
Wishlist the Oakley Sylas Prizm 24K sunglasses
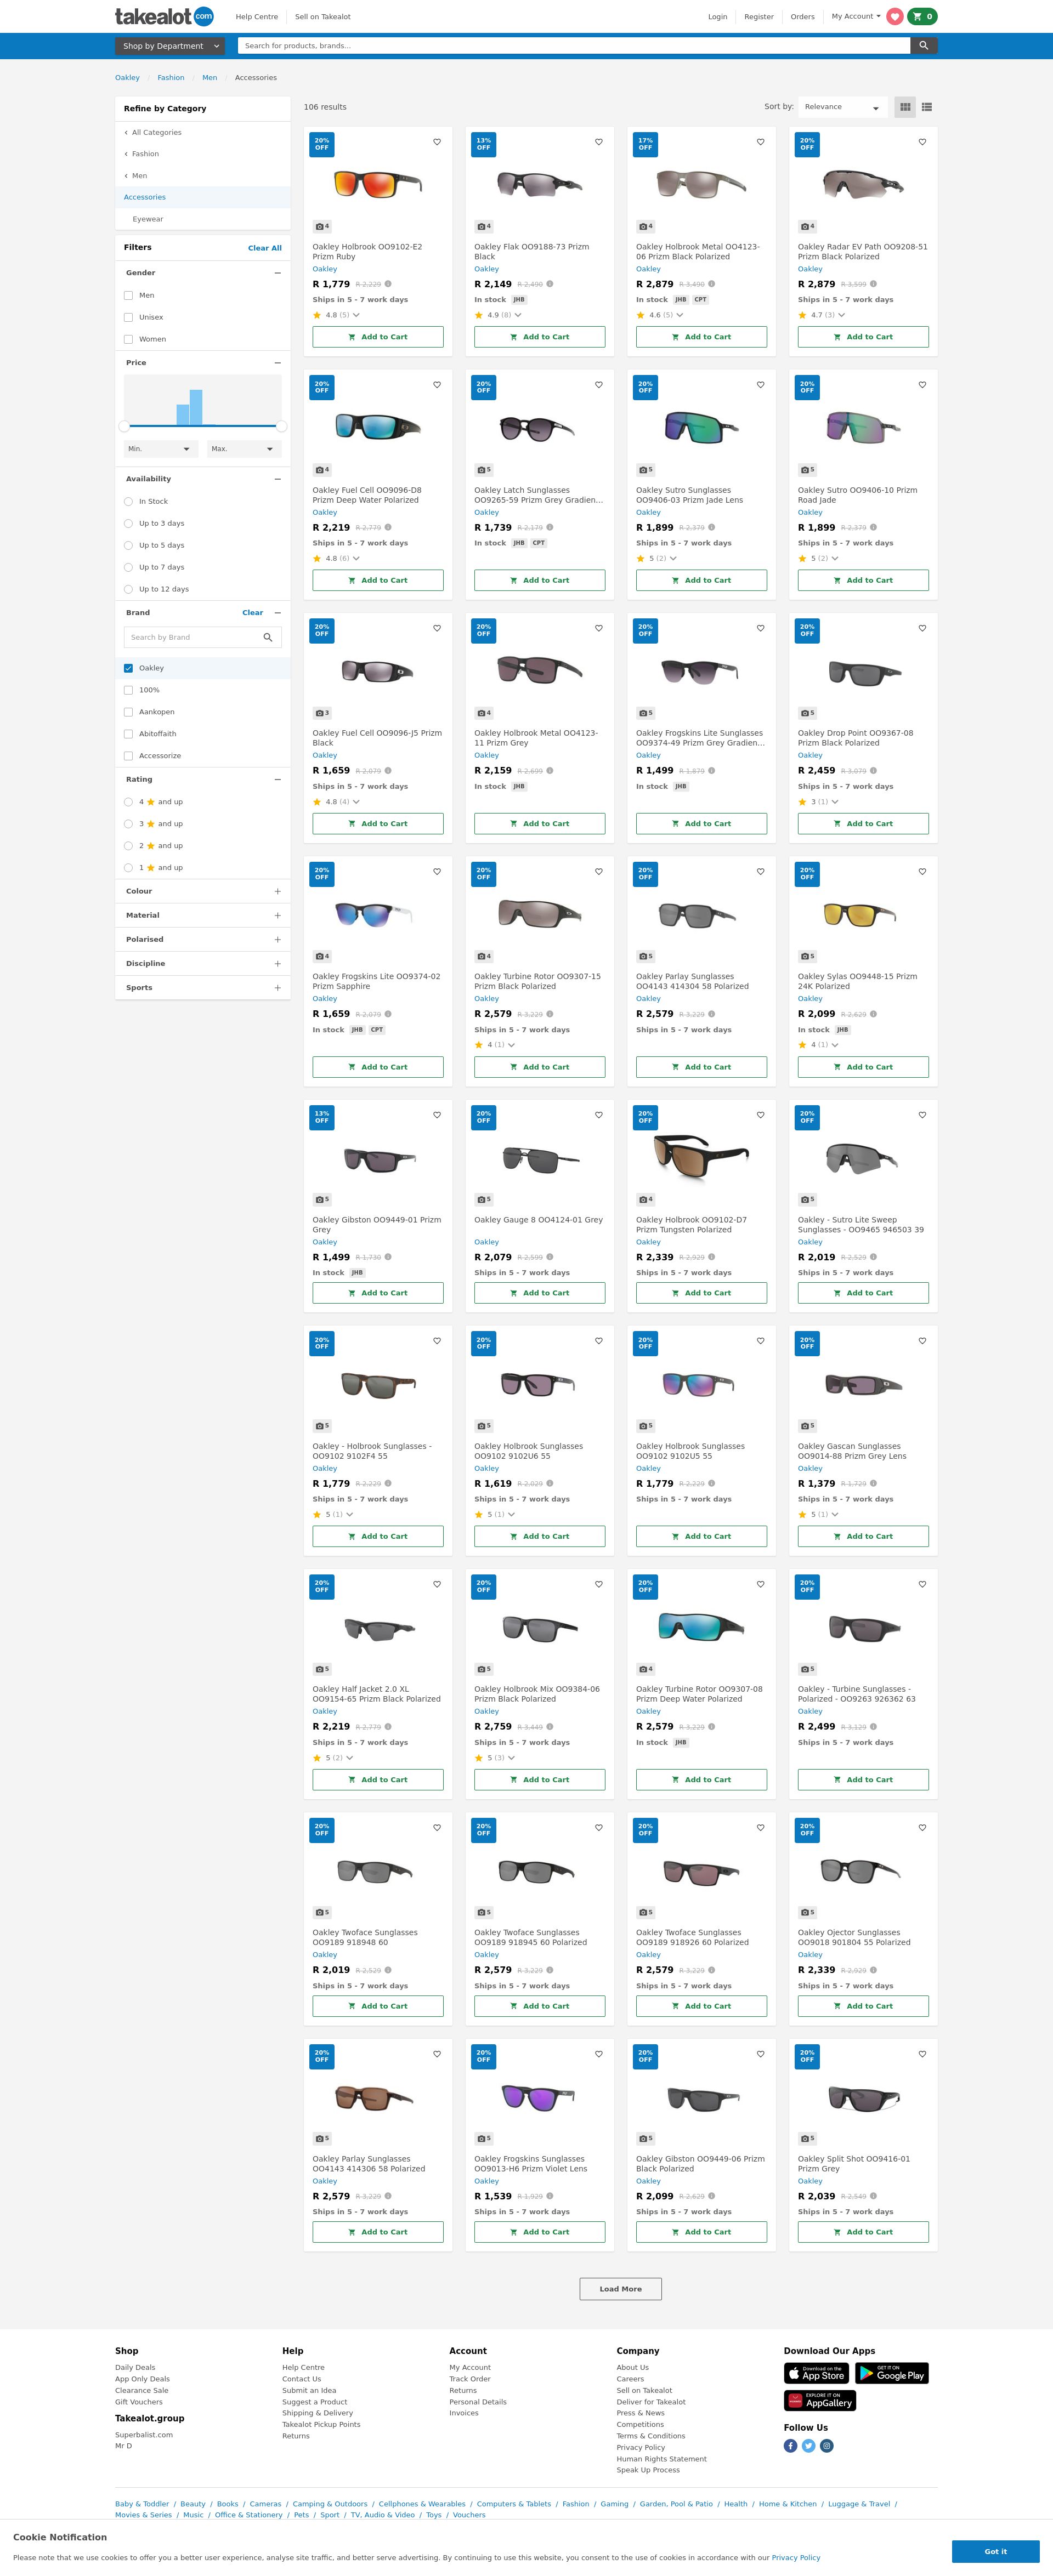click(x=922, y=872)
